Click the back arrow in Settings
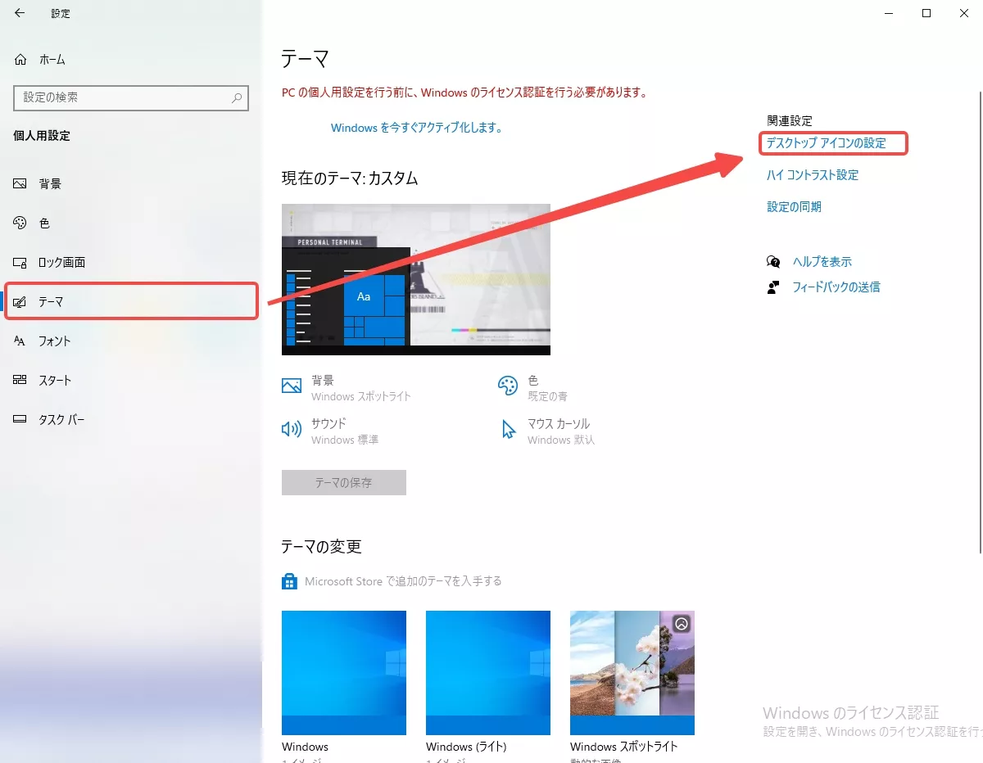 click(x=20, y=13)
